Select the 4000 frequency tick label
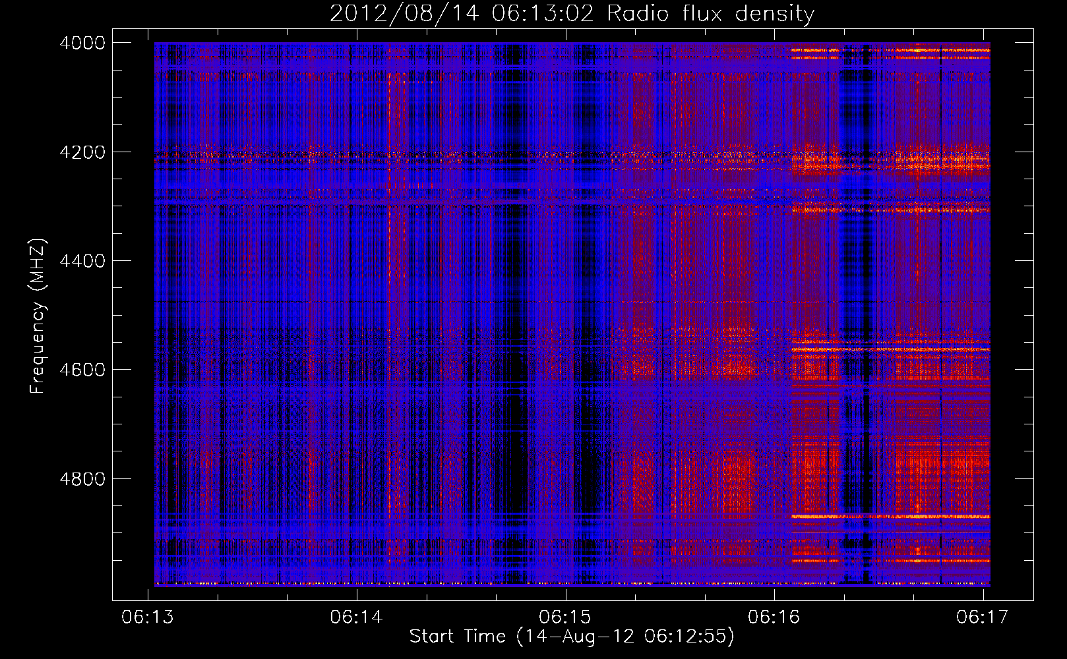Screen dimensions: 1067x659 point(82,43)
